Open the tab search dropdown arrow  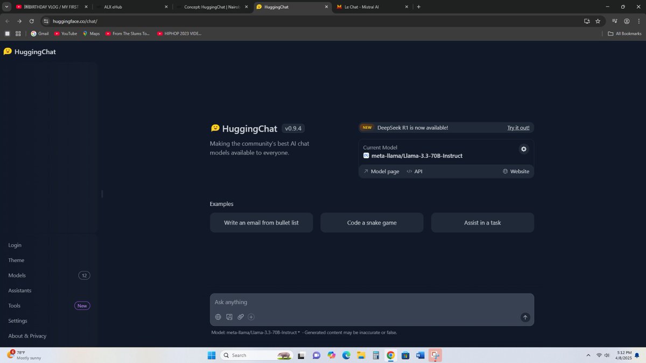pos(6,7)
